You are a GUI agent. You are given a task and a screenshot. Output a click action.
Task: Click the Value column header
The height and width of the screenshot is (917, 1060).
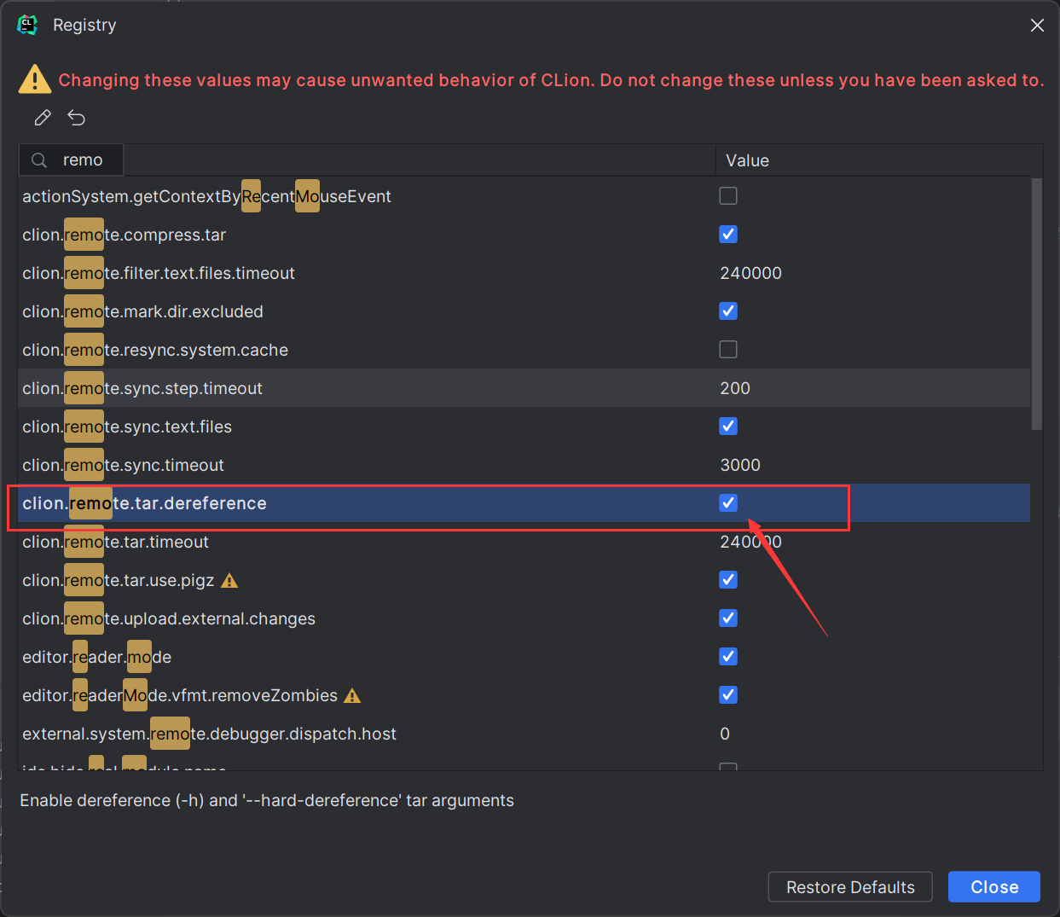click(878, 160)
